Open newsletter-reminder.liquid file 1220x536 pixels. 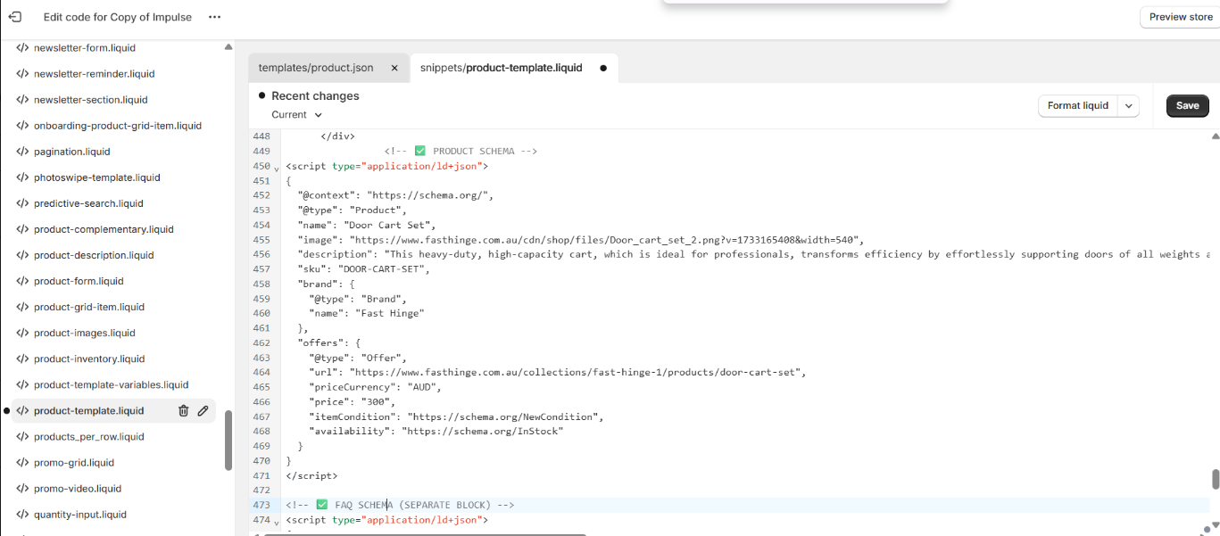pos(94,74)
